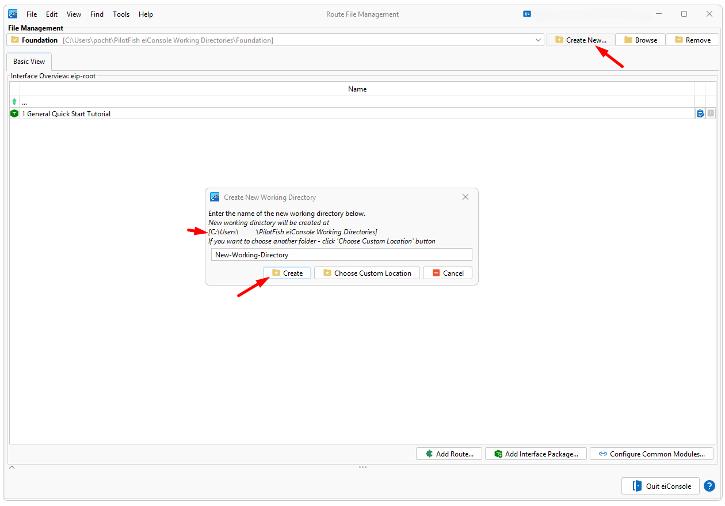Open the Help menu
The width and height of the screenshot is (725, 506).
(146, 14)
